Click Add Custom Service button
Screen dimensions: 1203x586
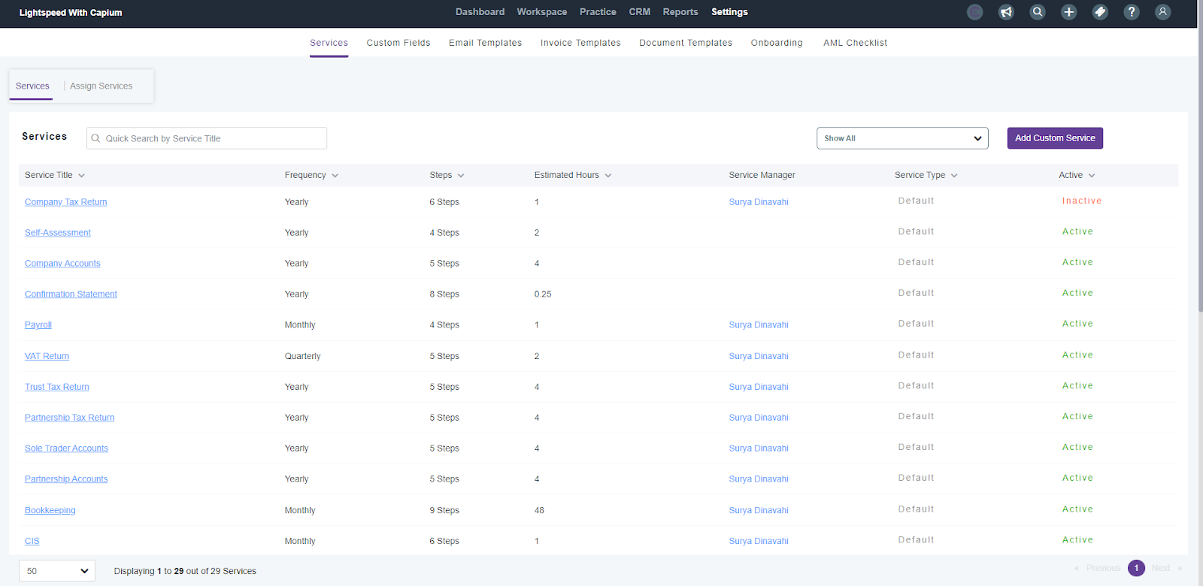pyautogui.click(x=1055, y=138)
